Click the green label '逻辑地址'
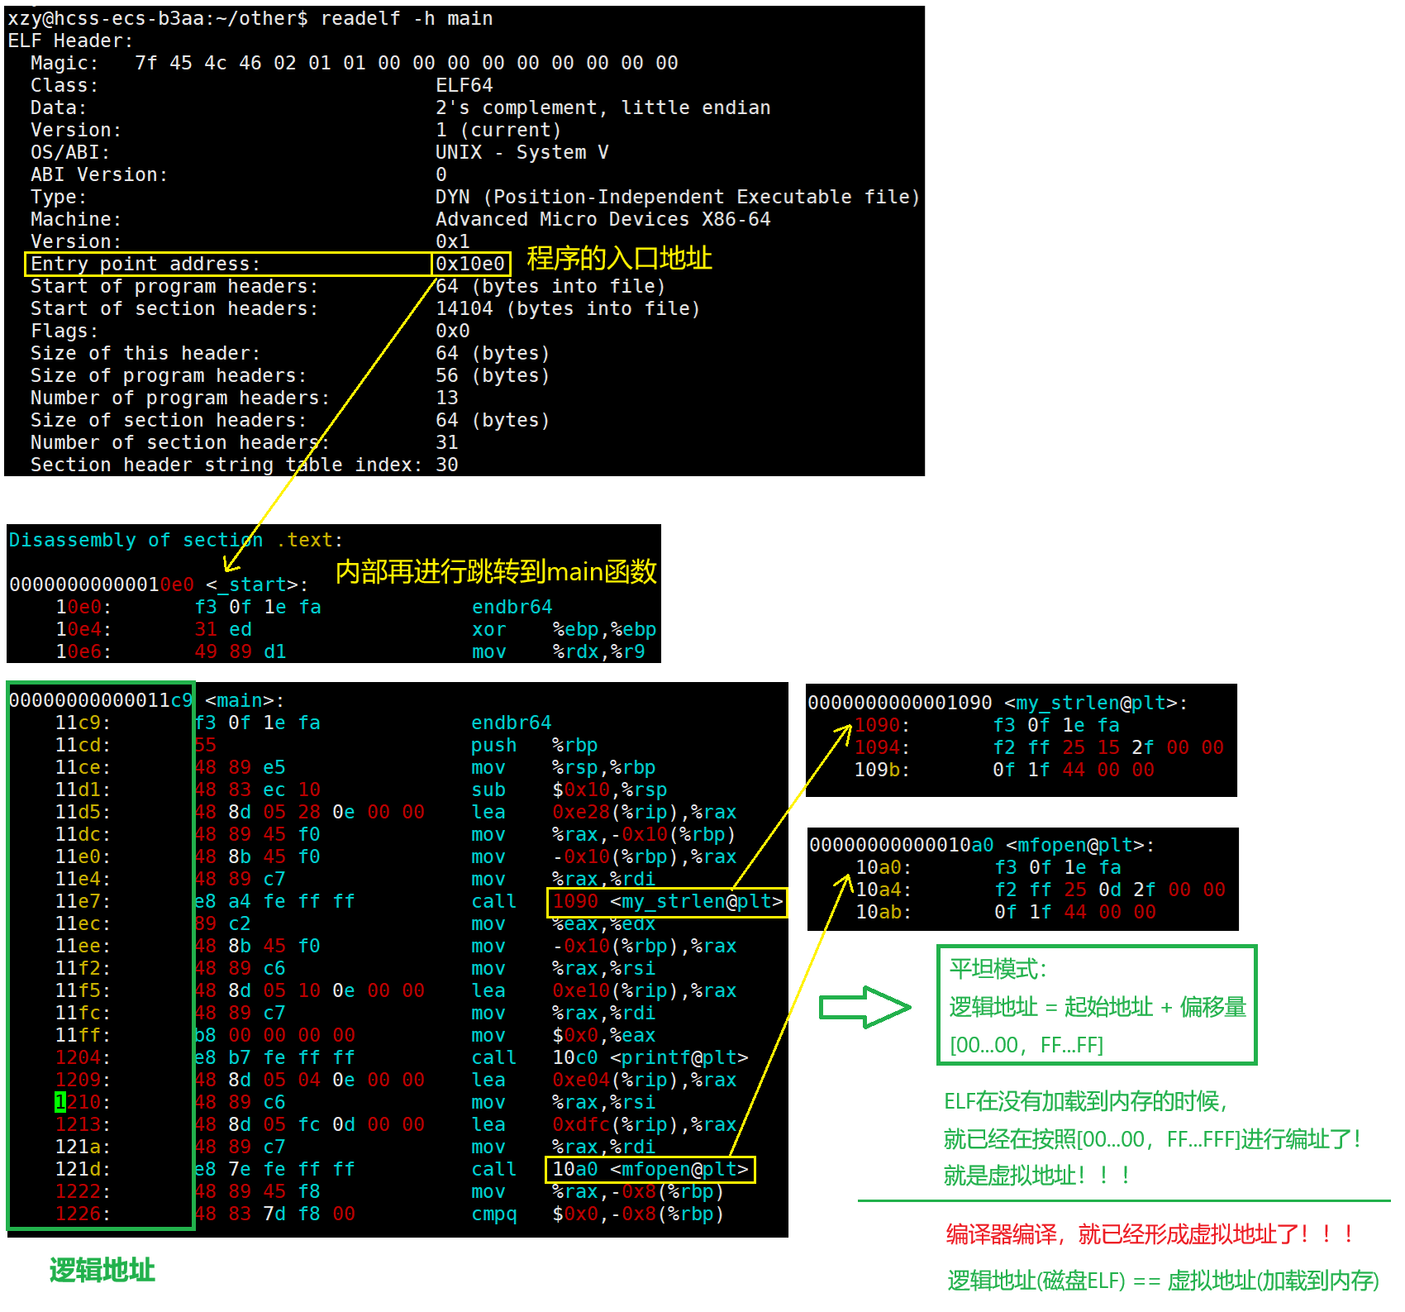The width and height of the screenshot is (1405, 1312). [102, 1270]
